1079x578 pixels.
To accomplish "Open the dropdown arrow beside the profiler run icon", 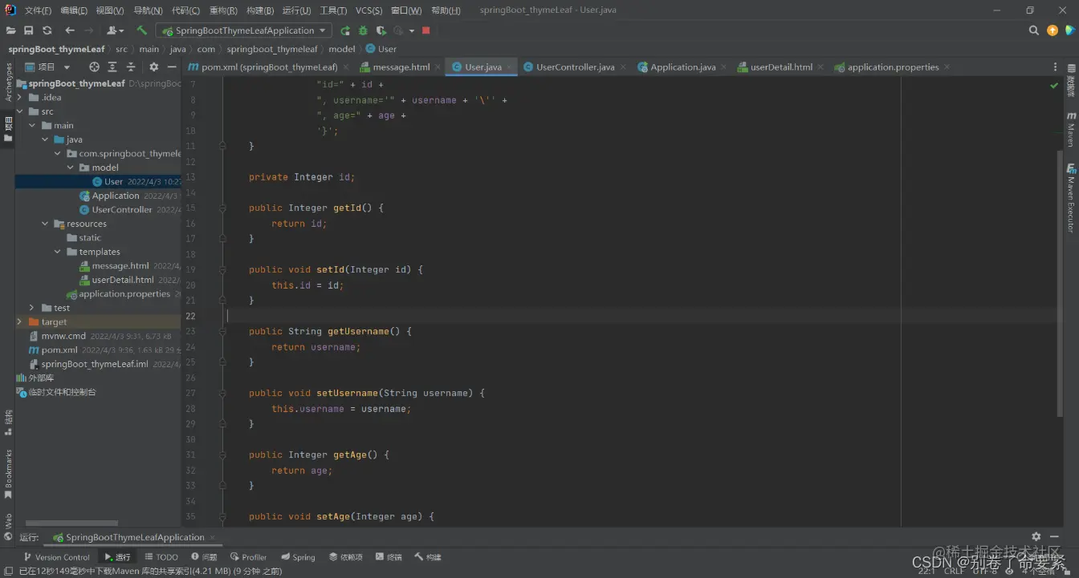I will point(412,30).
